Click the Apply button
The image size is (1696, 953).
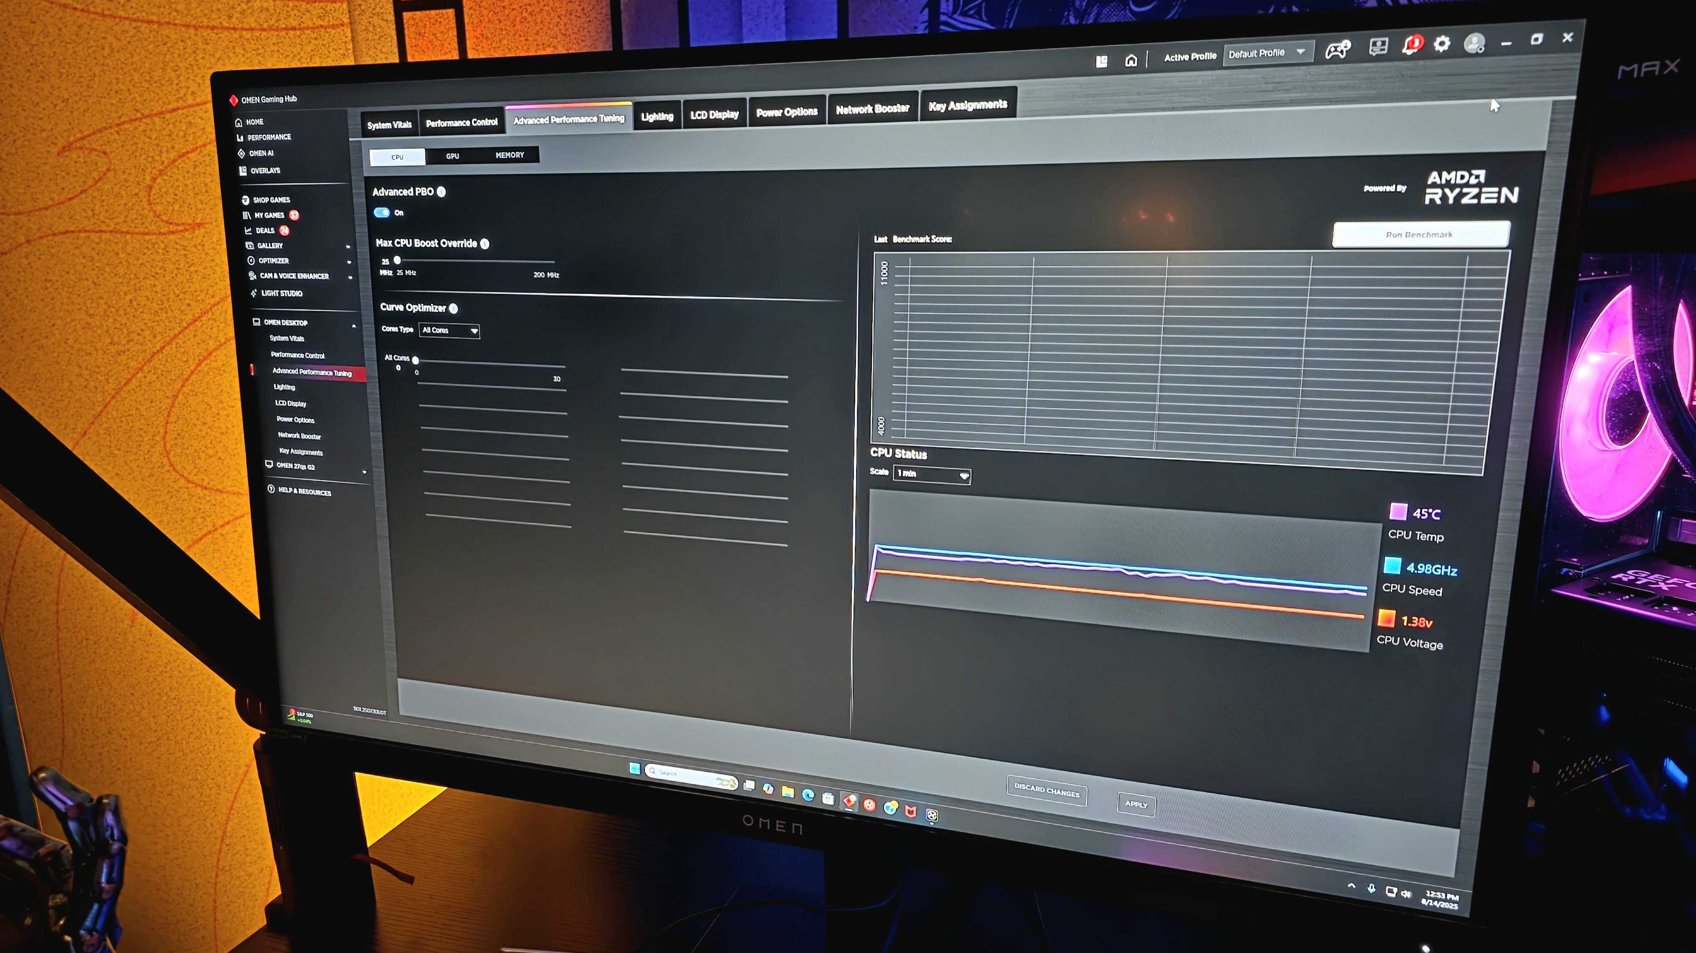click(1136, 804)
